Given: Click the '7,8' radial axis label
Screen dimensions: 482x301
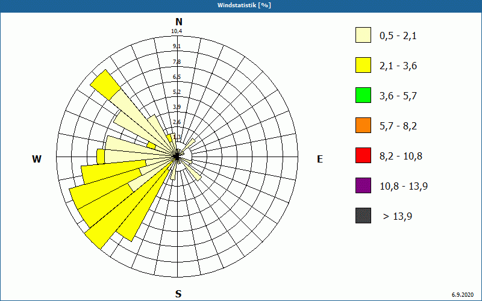Looking at the screenshot, I should 177,62.
